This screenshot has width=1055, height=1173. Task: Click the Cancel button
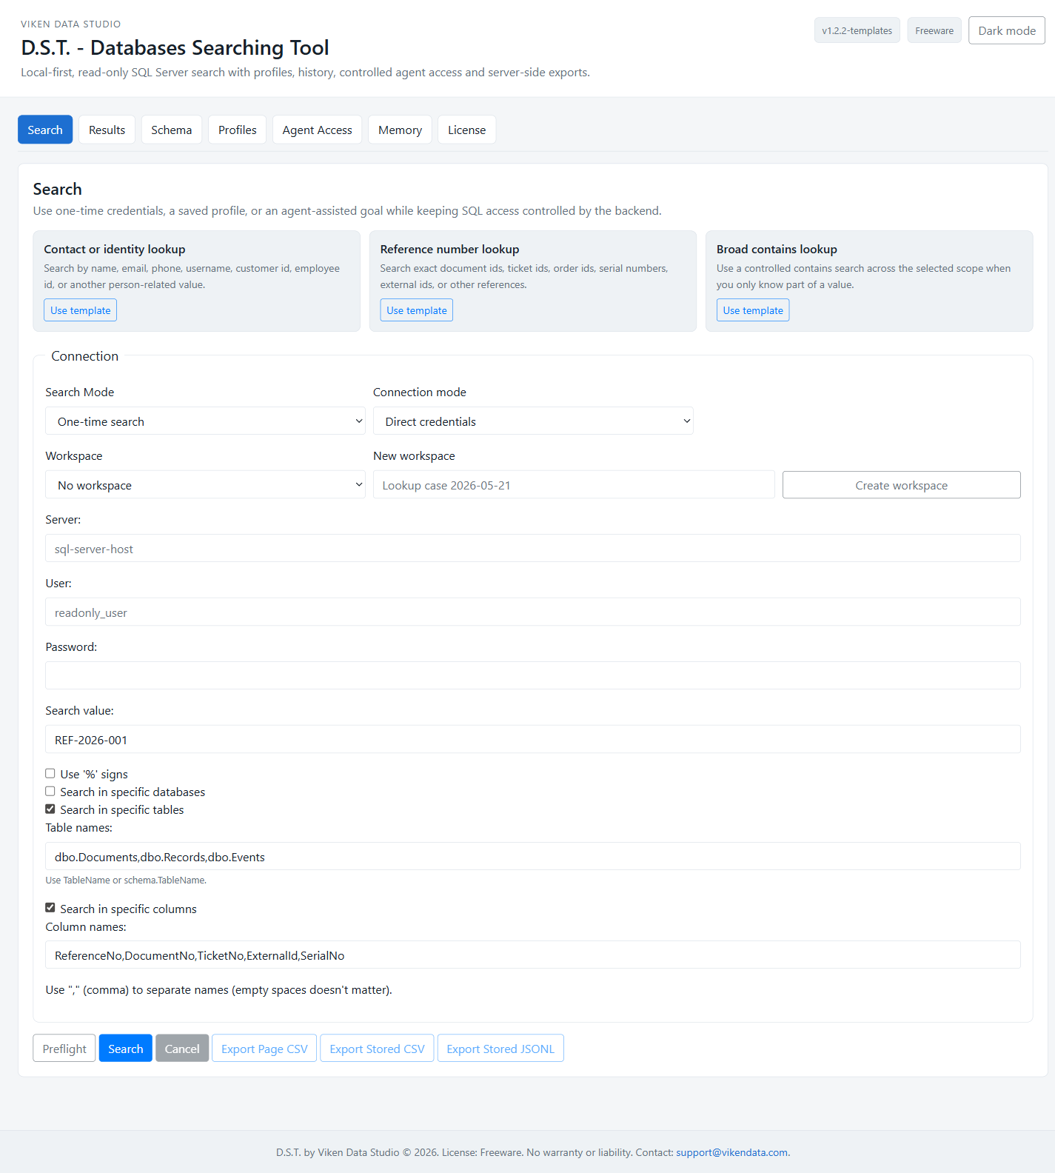[182, 1048]
